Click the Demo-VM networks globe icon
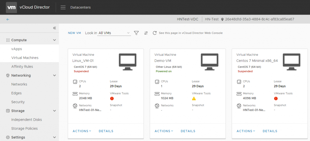The height and width of the screenshot is (141, 310). click(157, 106)
